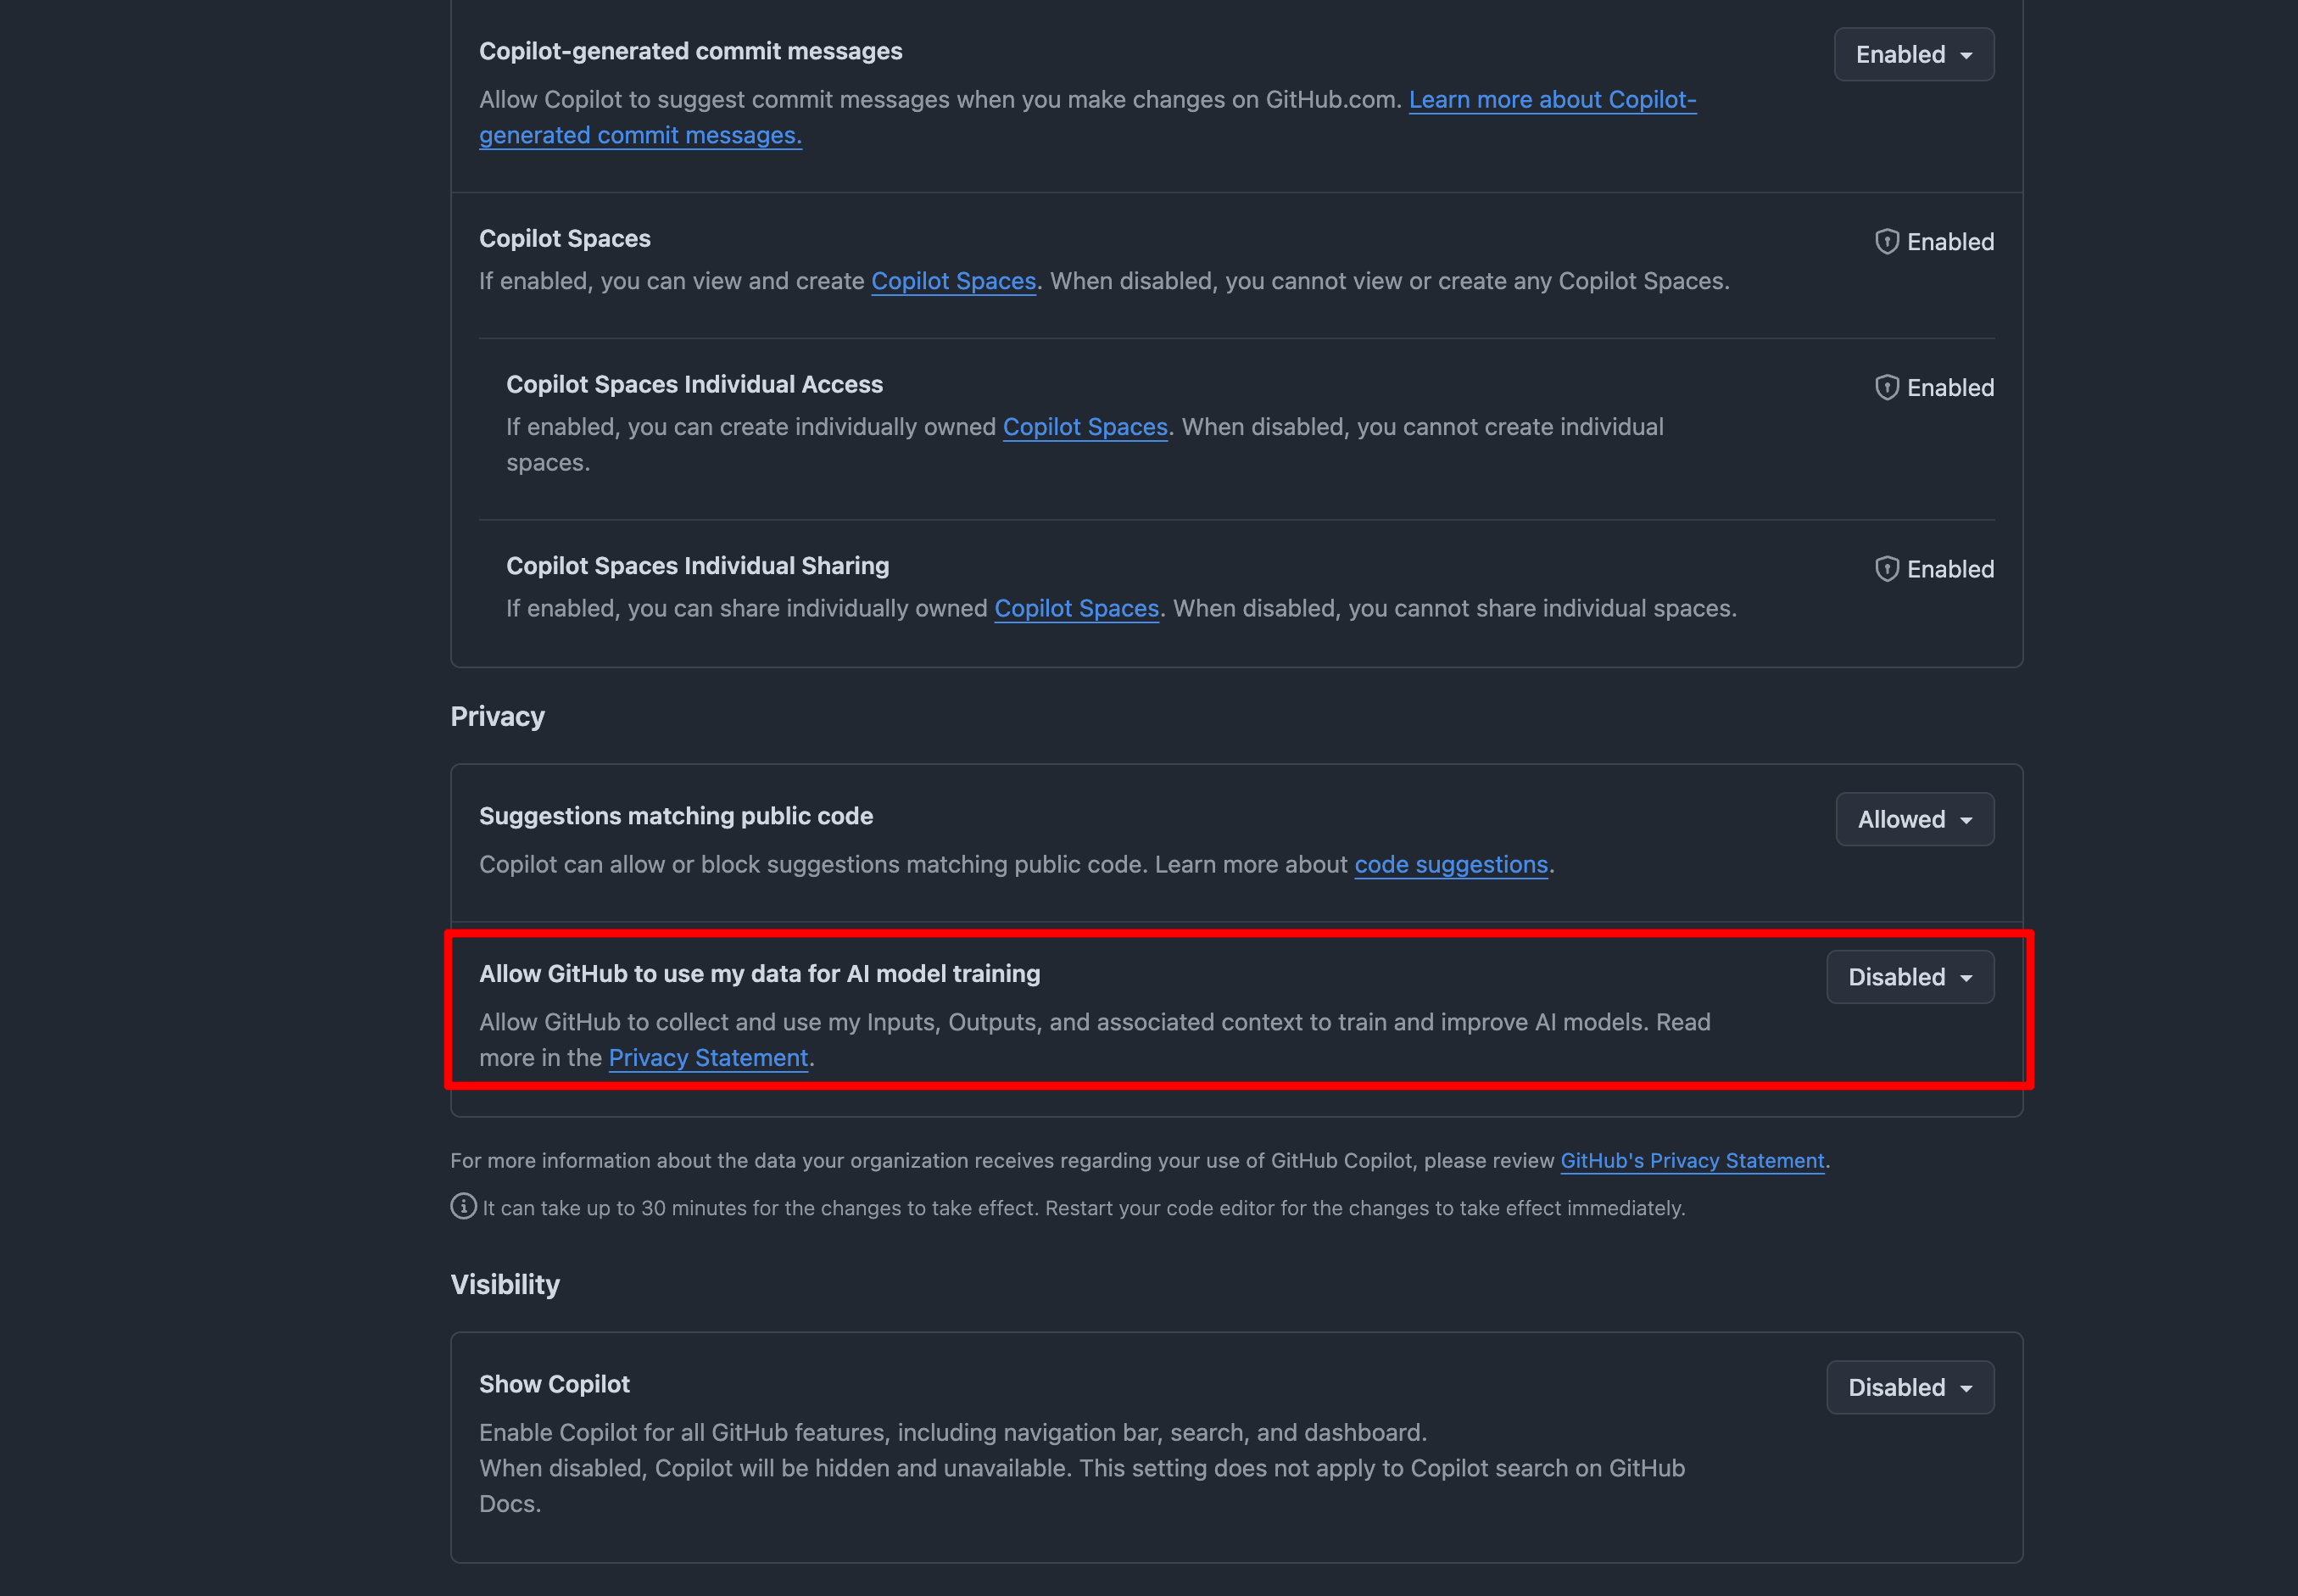
Task: Click the shield icon next to Copilot Spaces Enabled
Action: (1887, 241)
